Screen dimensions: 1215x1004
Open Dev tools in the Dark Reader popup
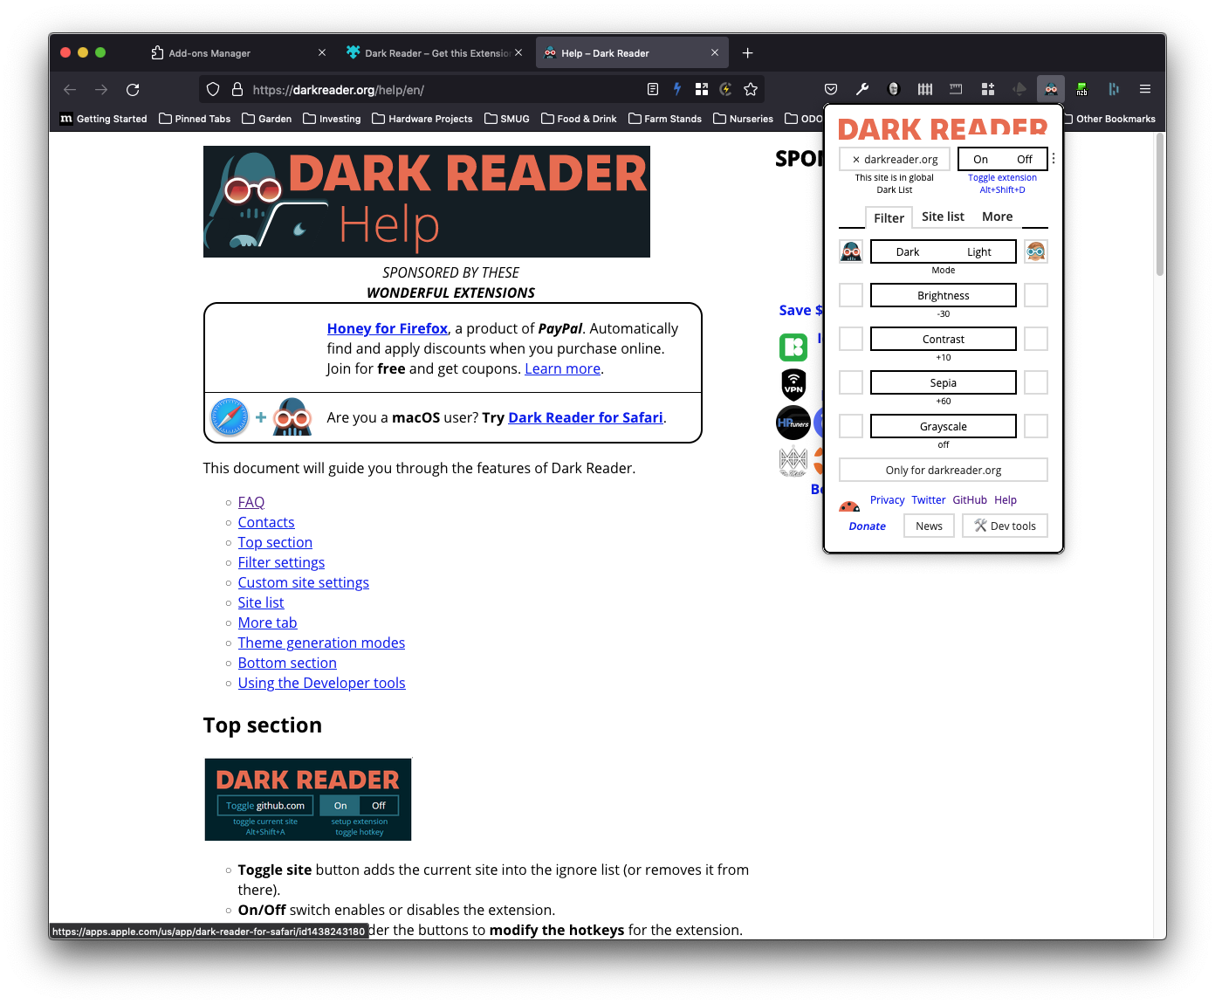1005,525
